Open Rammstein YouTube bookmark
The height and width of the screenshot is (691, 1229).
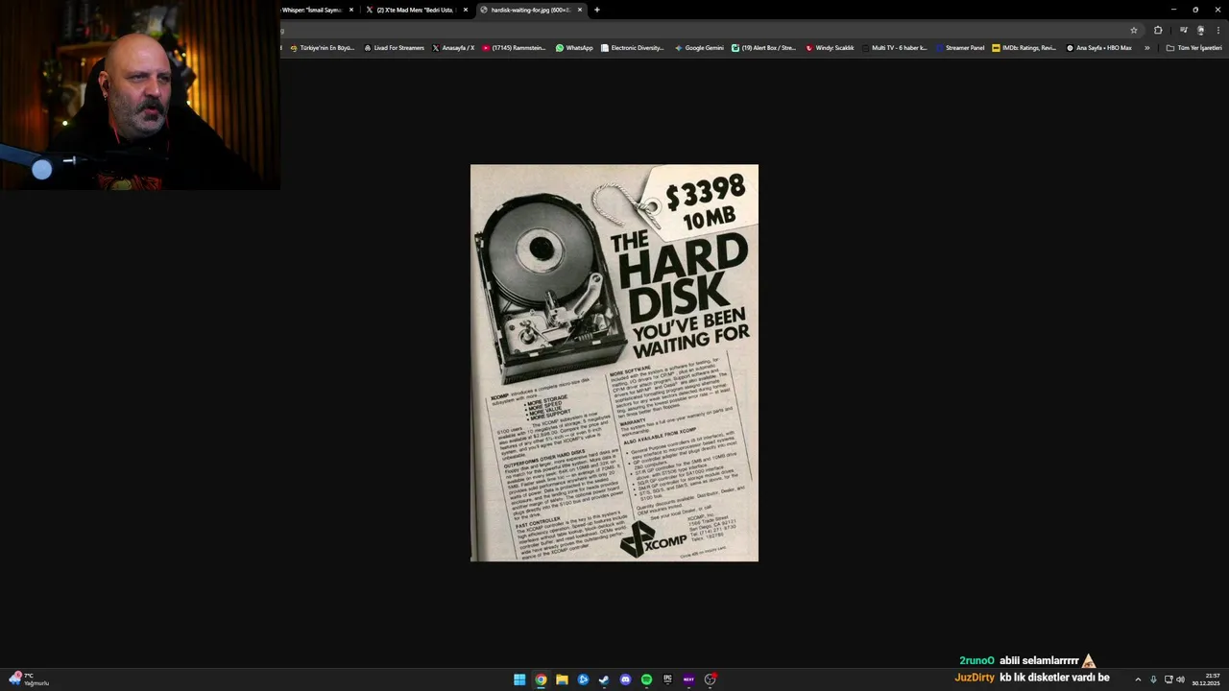click(x=515, y=48)
